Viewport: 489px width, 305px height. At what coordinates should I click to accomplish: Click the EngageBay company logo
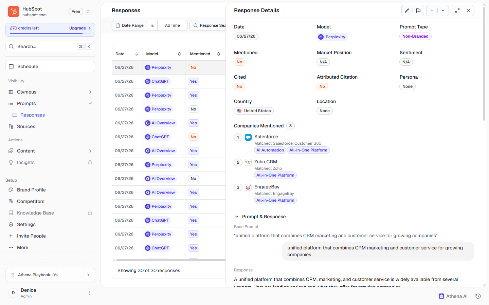pyautogui.click(x=248, y=187)
